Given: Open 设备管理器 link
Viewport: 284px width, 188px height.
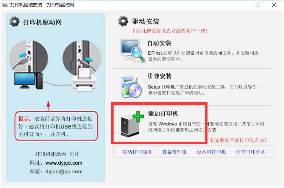Looking at the screenshot, I should [x=175, y=152].
